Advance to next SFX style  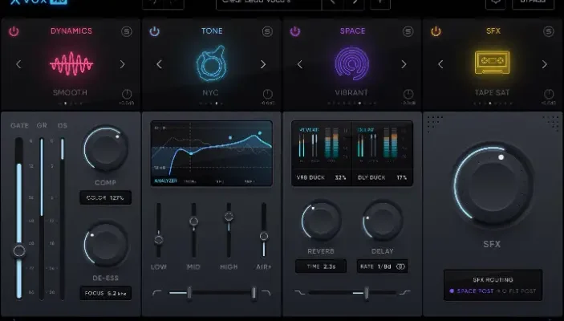click(544, 64)
